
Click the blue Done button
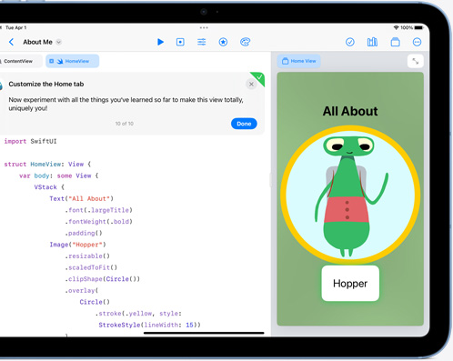(244, 124)
